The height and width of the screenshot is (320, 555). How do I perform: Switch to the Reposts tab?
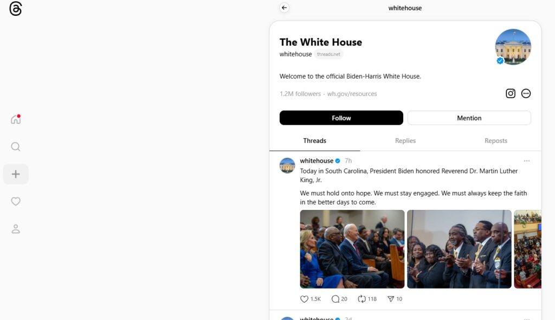click(x=495, y=140)
